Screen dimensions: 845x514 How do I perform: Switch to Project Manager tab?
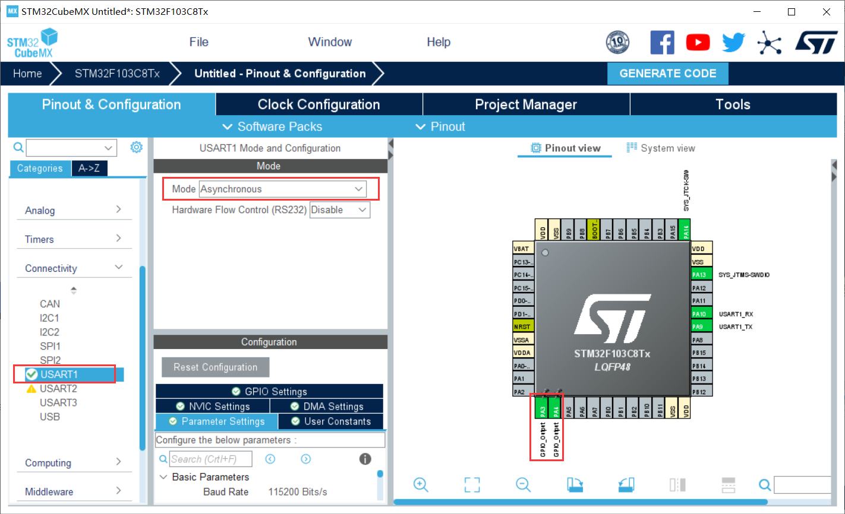[526, 104]
